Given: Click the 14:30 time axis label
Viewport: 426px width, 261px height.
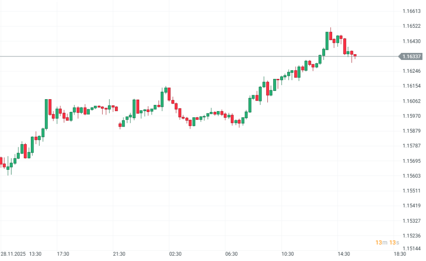Looking at the screenshot, I should [344, 254].
